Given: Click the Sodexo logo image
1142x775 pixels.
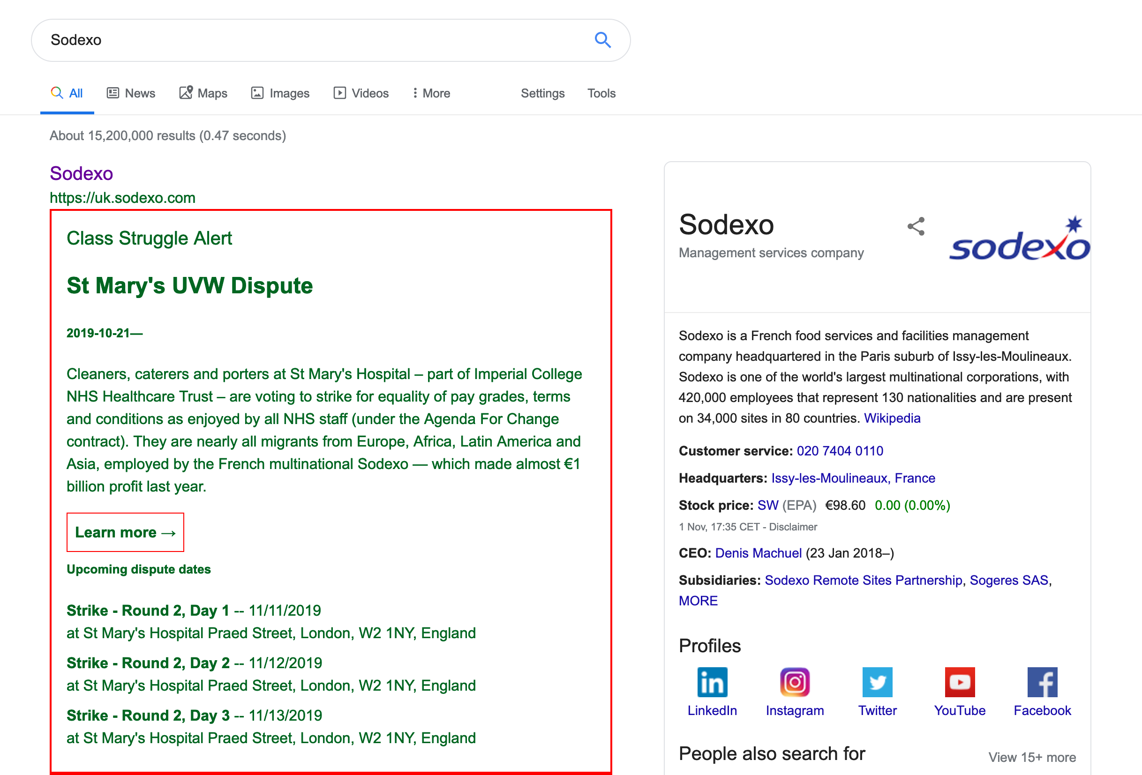Looking at the screenshot, I should (1020, 238).
